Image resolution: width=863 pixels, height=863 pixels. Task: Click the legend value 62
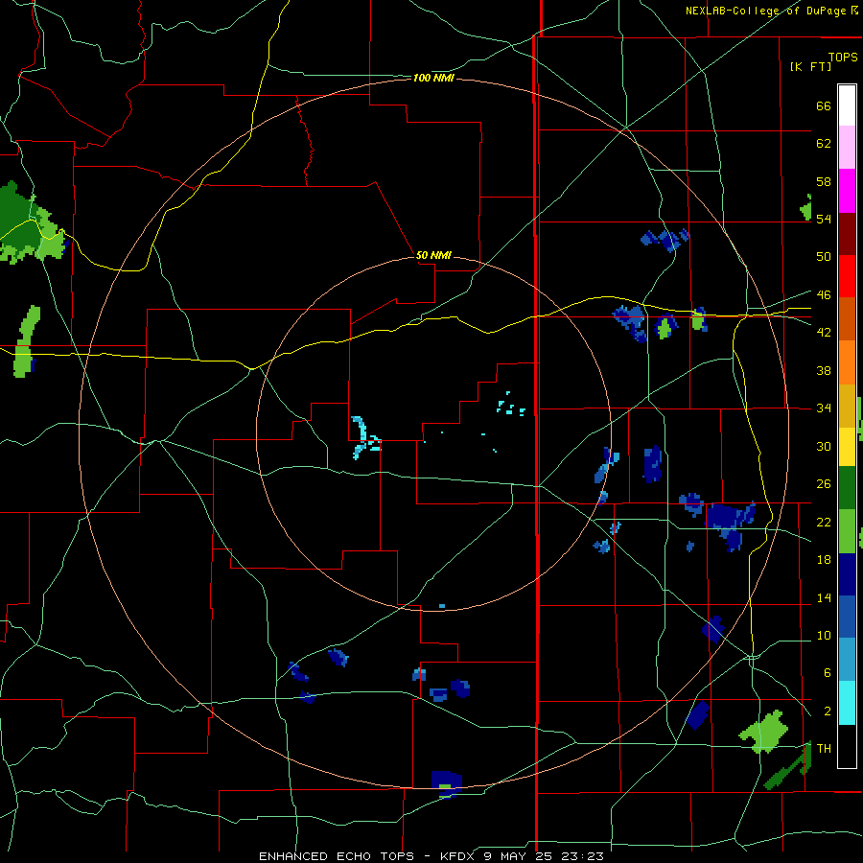[x=824, y=144]
